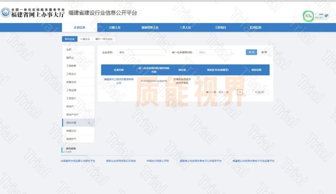Click the 福建省网上办事大厅 logo emblem
Image resolution: width=336 pixels, height=194 pixels.
5,13
